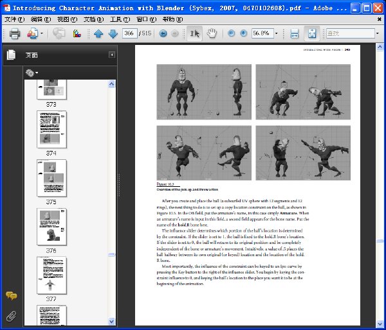The height and width of the screenshot is (330, 386).
Task: Click the vertical panel splitter handle
Action: click(119, 185)
